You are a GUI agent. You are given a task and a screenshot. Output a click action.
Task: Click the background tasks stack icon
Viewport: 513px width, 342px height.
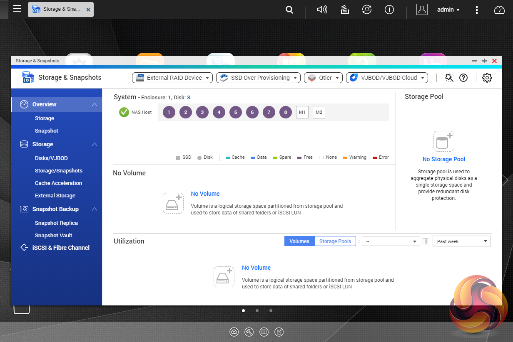click(344, 10)
